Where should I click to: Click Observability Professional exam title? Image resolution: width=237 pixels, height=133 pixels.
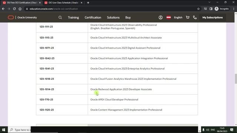tap(123, 27)
